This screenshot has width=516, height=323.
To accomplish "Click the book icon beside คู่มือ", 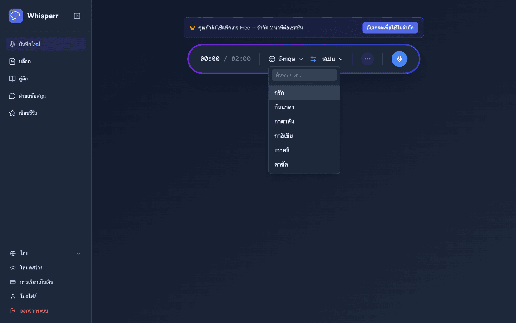I will (x=12, y=78).
